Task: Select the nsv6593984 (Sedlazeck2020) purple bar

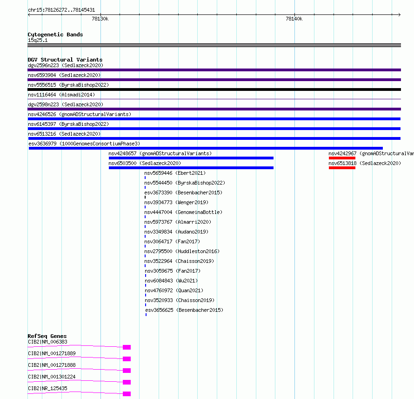Action: (x=214, y=80)
